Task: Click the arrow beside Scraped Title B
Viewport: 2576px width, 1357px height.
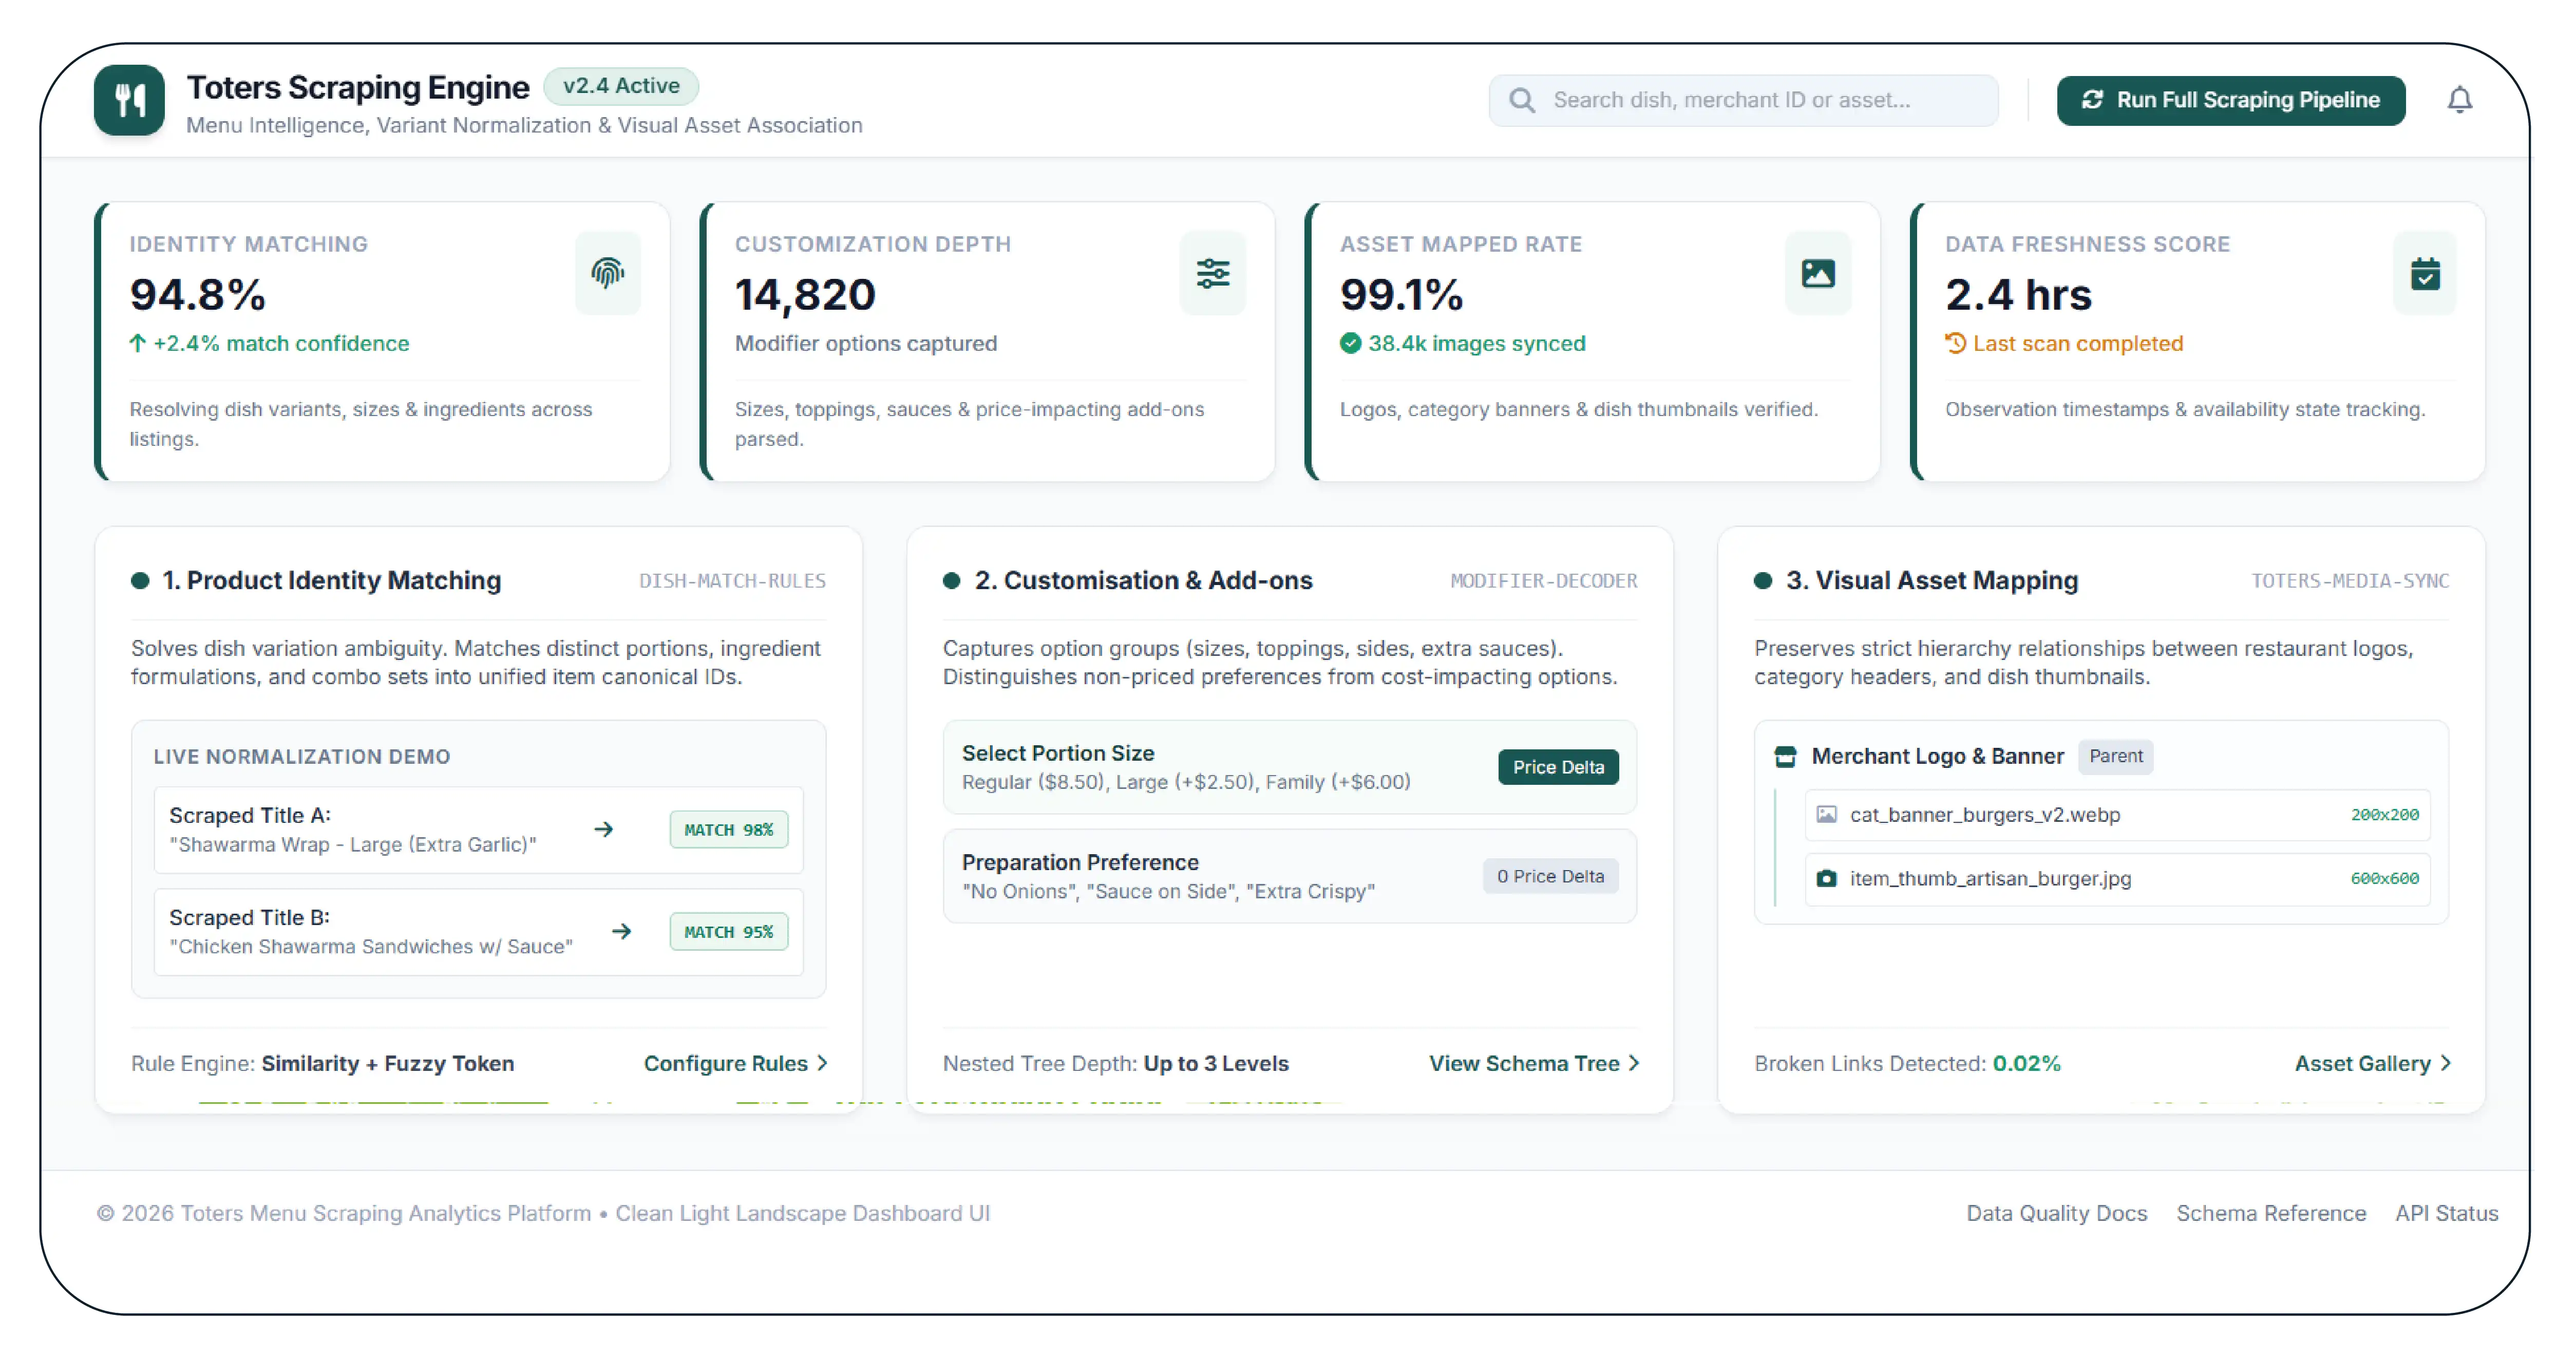Action: (622, 931)
